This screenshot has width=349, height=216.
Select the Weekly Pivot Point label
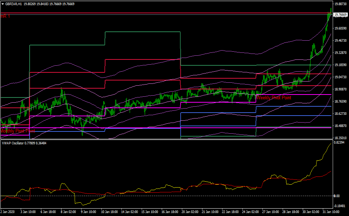274,98
